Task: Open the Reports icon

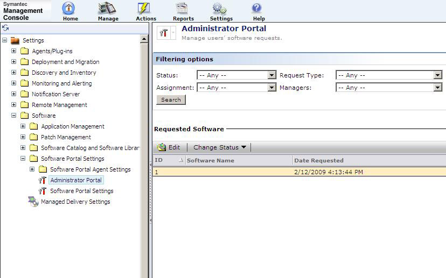Action: 182,8
